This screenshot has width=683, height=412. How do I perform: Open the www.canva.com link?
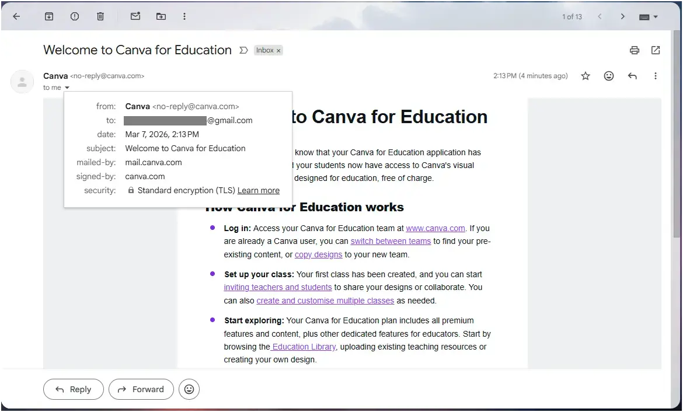pos(435,228)
